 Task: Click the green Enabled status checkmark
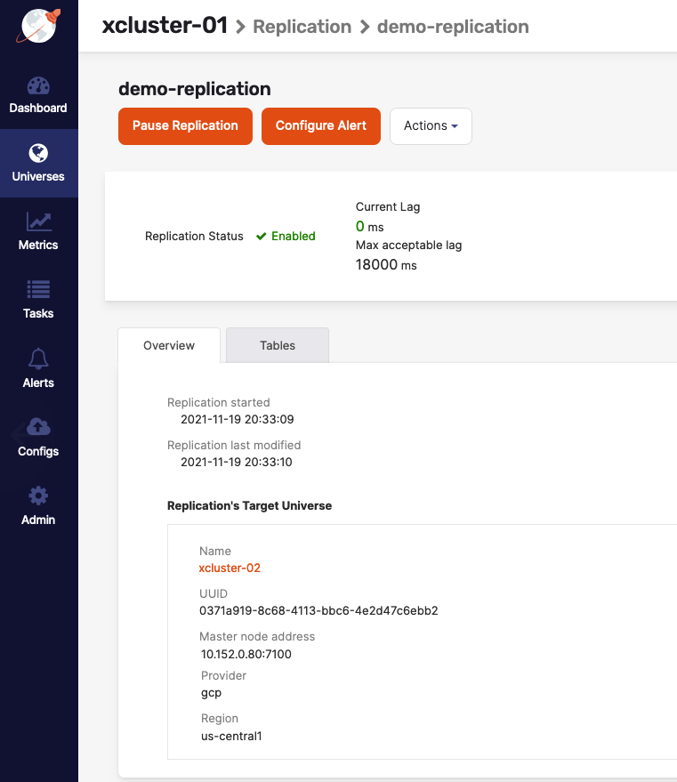click(x=262, y=237)
